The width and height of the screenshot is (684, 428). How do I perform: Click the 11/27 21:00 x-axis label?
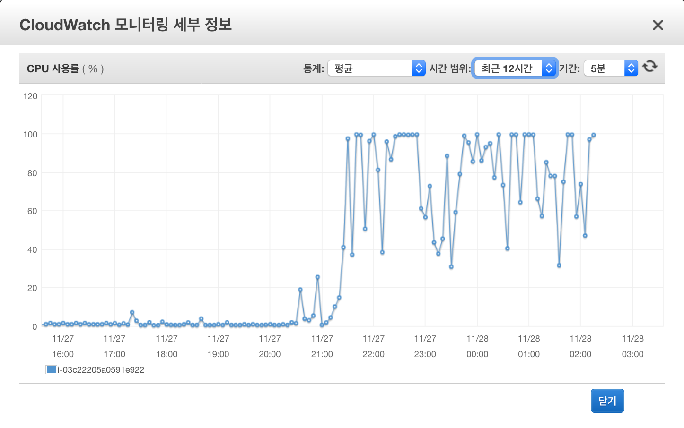point(322,346)
